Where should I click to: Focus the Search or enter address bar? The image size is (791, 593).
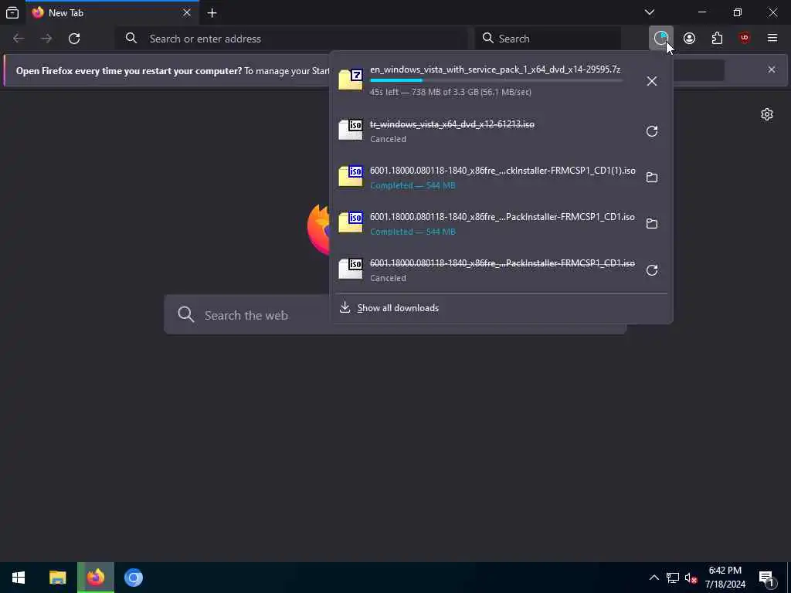pyautogui.click(x=291, y=39)
